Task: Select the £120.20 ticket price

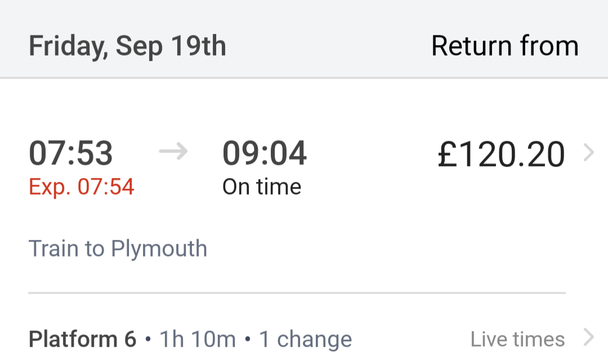Action: coord(501,154)
